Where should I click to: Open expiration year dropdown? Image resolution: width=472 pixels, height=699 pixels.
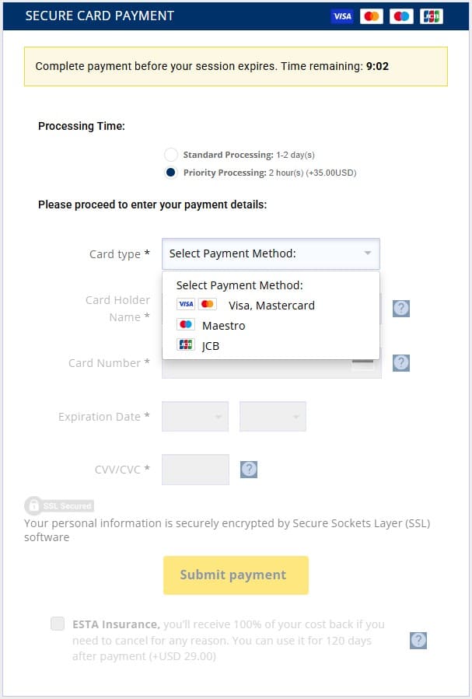[273, 417]
